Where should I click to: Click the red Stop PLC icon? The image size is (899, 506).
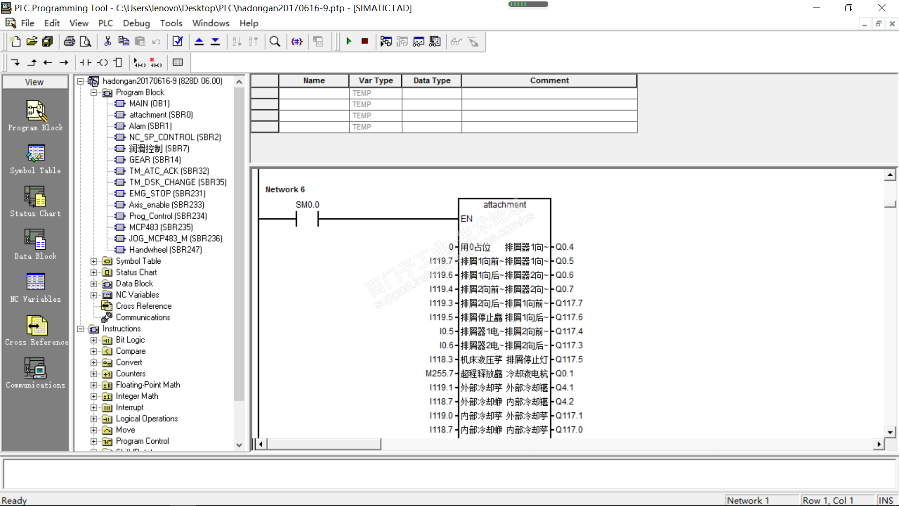pyautogui.click(x=365, y=42)
